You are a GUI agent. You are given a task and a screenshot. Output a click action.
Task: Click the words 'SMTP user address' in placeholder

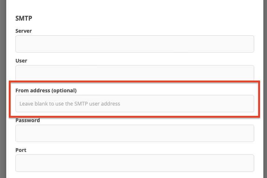pos(97,104)
